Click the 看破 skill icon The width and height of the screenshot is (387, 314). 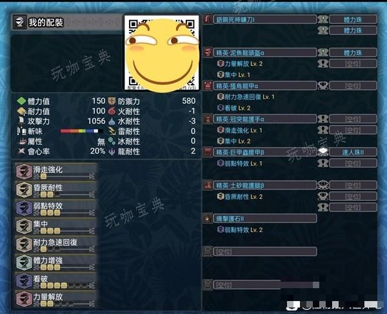tap(24, 281)
